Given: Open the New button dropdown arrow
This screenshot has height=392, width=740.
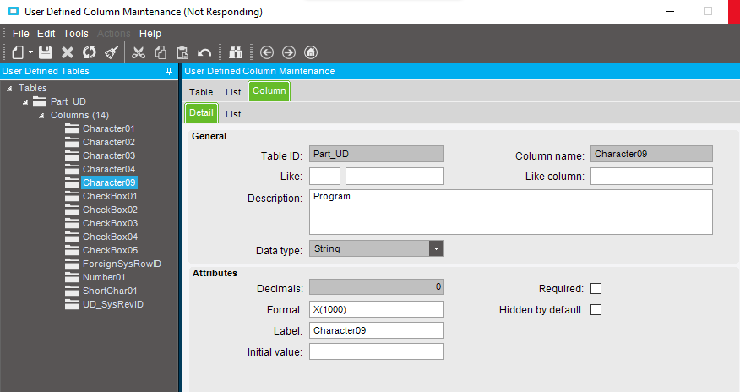Looking at the screenshot, I should 30,52.
